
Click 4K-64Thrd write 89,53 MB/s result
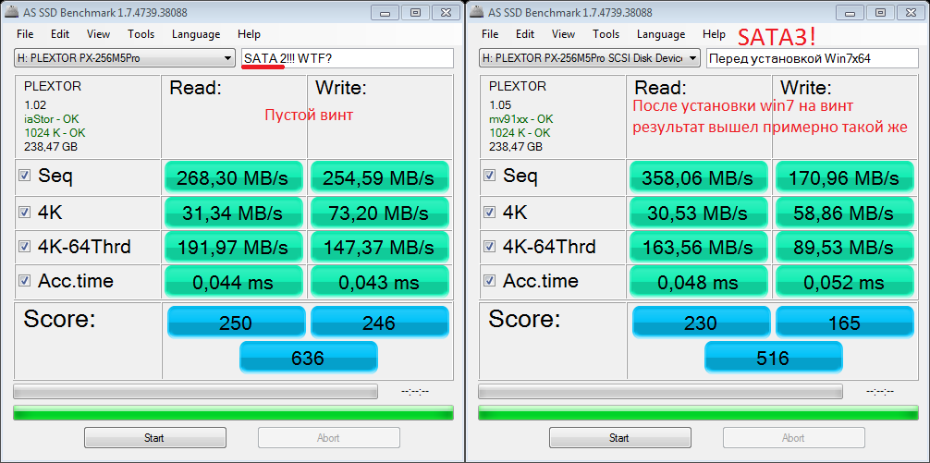click(845, 247)
